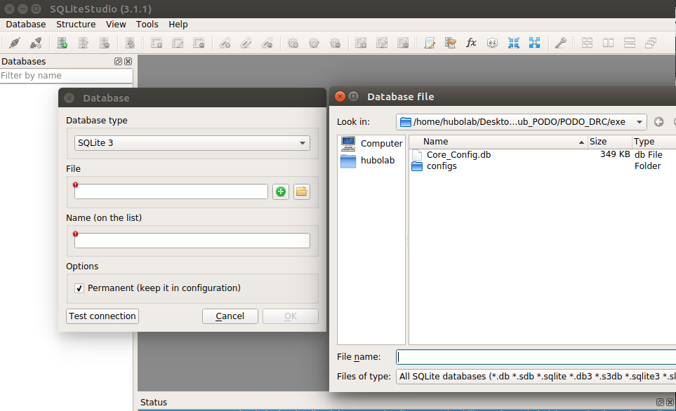This screenshot has height=411, width=676.
Task: Open the Files of type filter dropdown
Action: coord(536,377)
